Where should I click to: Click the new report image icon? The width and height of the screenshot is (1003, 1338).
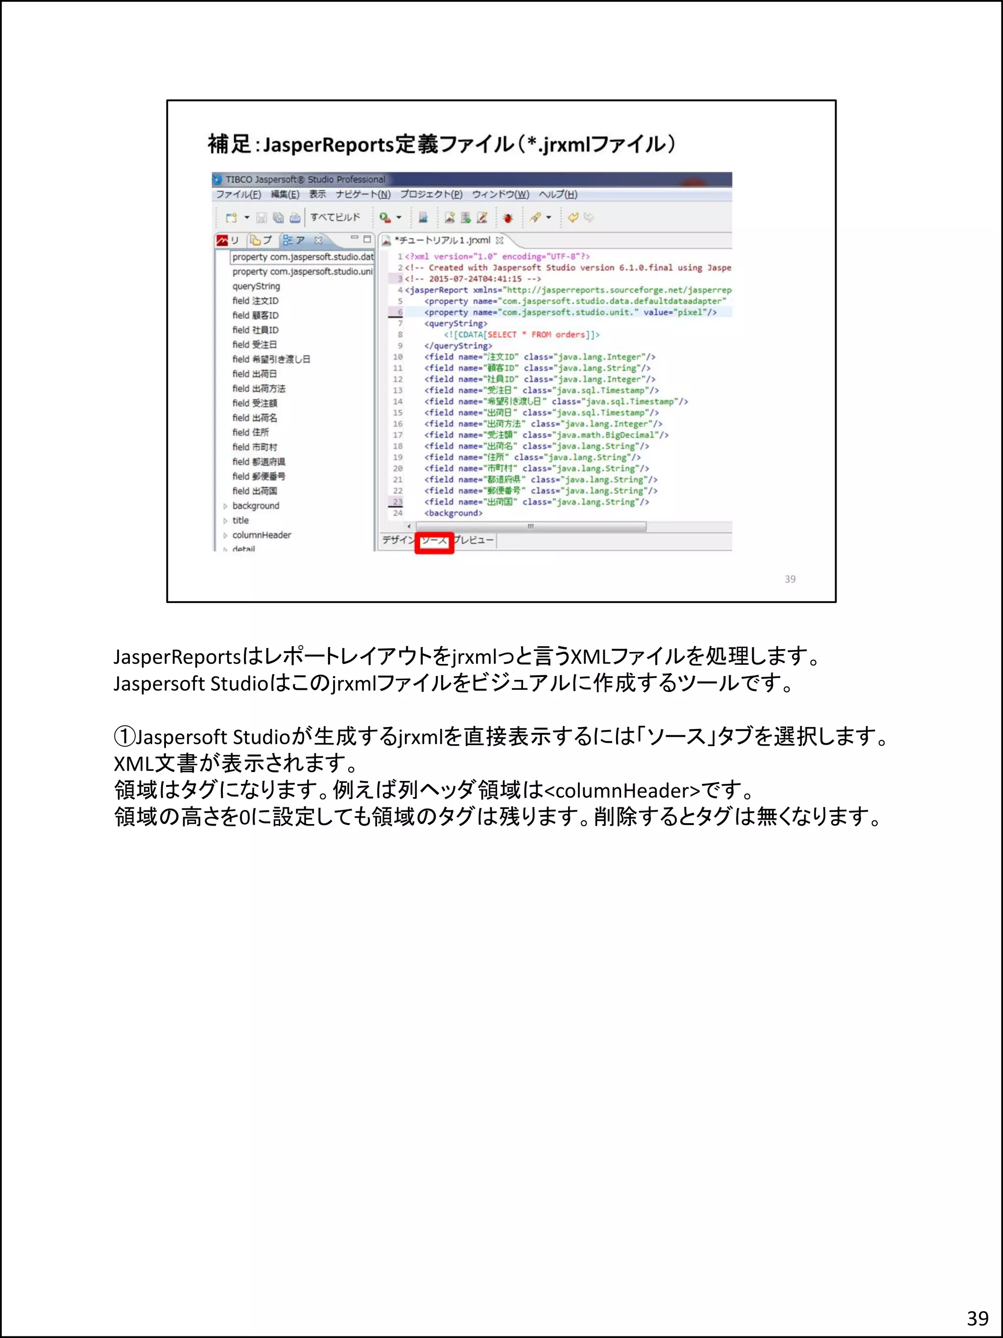449,218
